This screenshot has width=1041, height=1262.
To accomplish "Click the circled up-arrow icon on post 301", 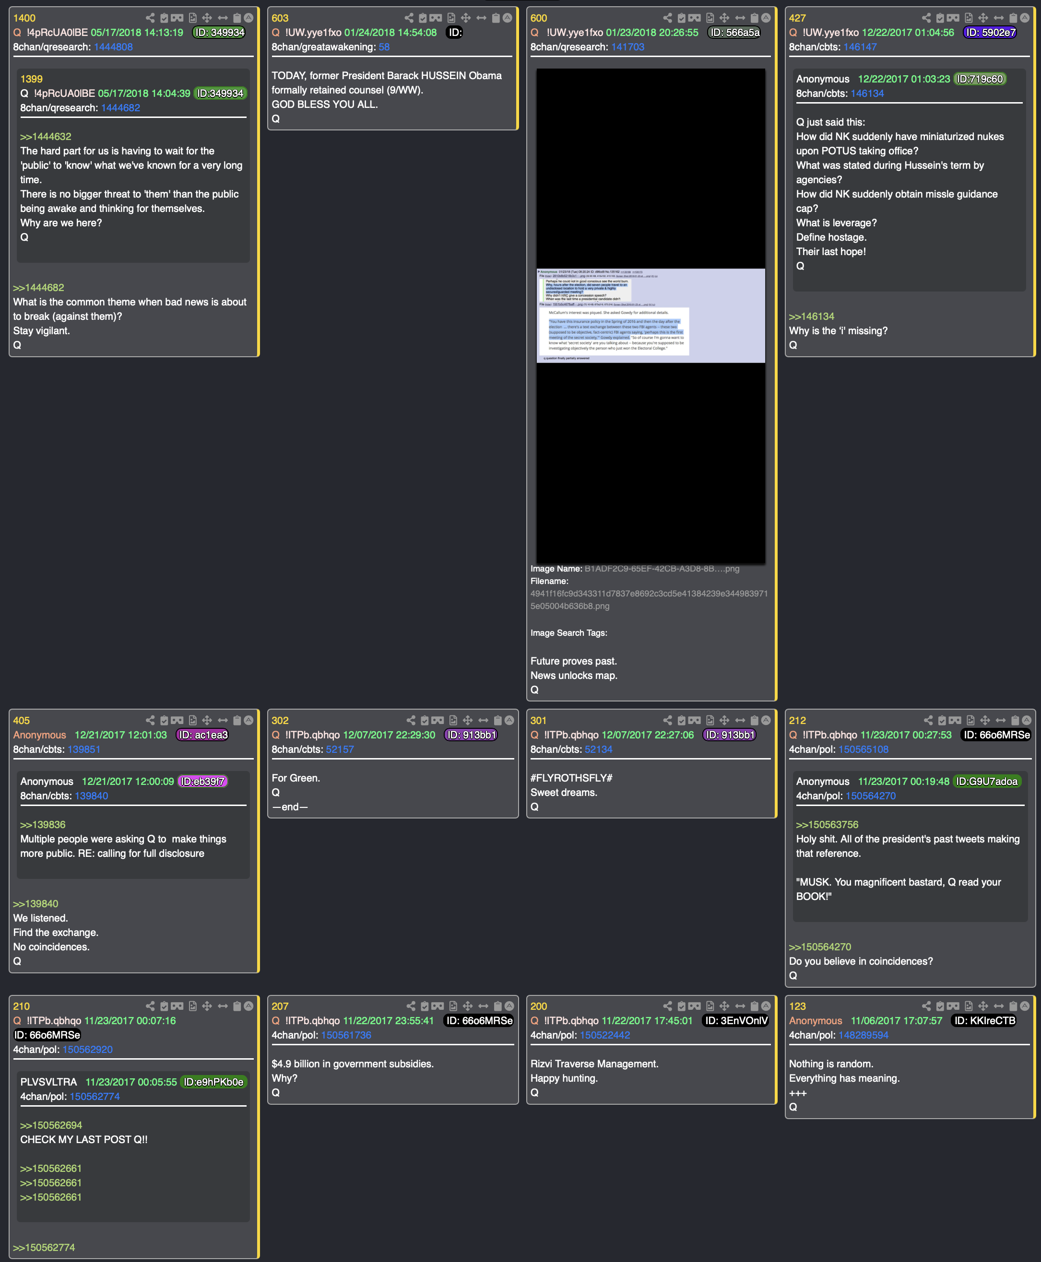I will tap(766, 720).
